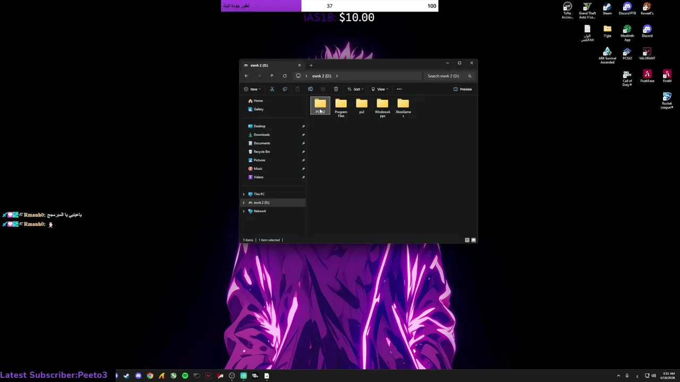Open the View dropdown
Viewport: 680px width, 382px height.
click(x=380, y=89)
